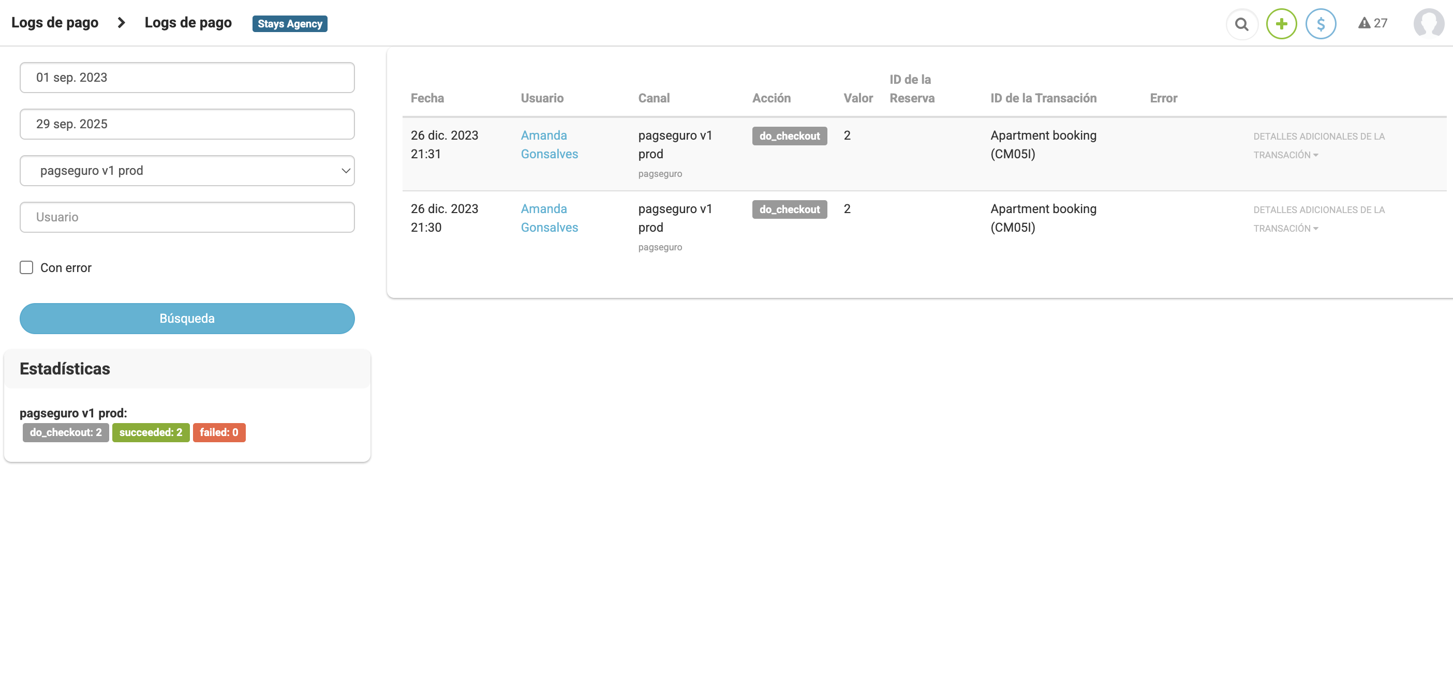Click the Stays Agency badge
1453x691 pixels.
click(289, 24)
